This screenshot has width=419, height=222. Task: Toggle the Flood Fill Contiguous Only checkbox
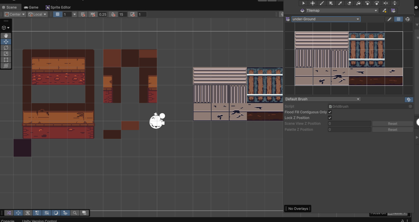tap(330, 112)
